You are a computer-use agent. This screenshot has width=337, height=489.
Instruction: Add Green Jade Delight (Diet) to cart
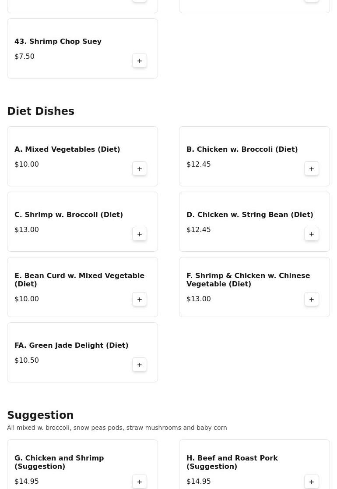[140, 365]
